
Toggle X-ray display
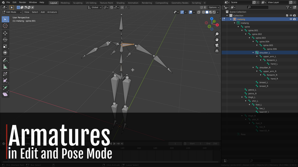(199, 12)
